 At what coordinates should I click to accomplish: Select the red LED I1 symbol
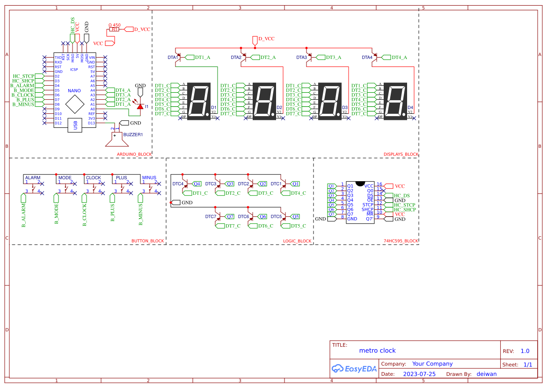[x=140, y=107]
